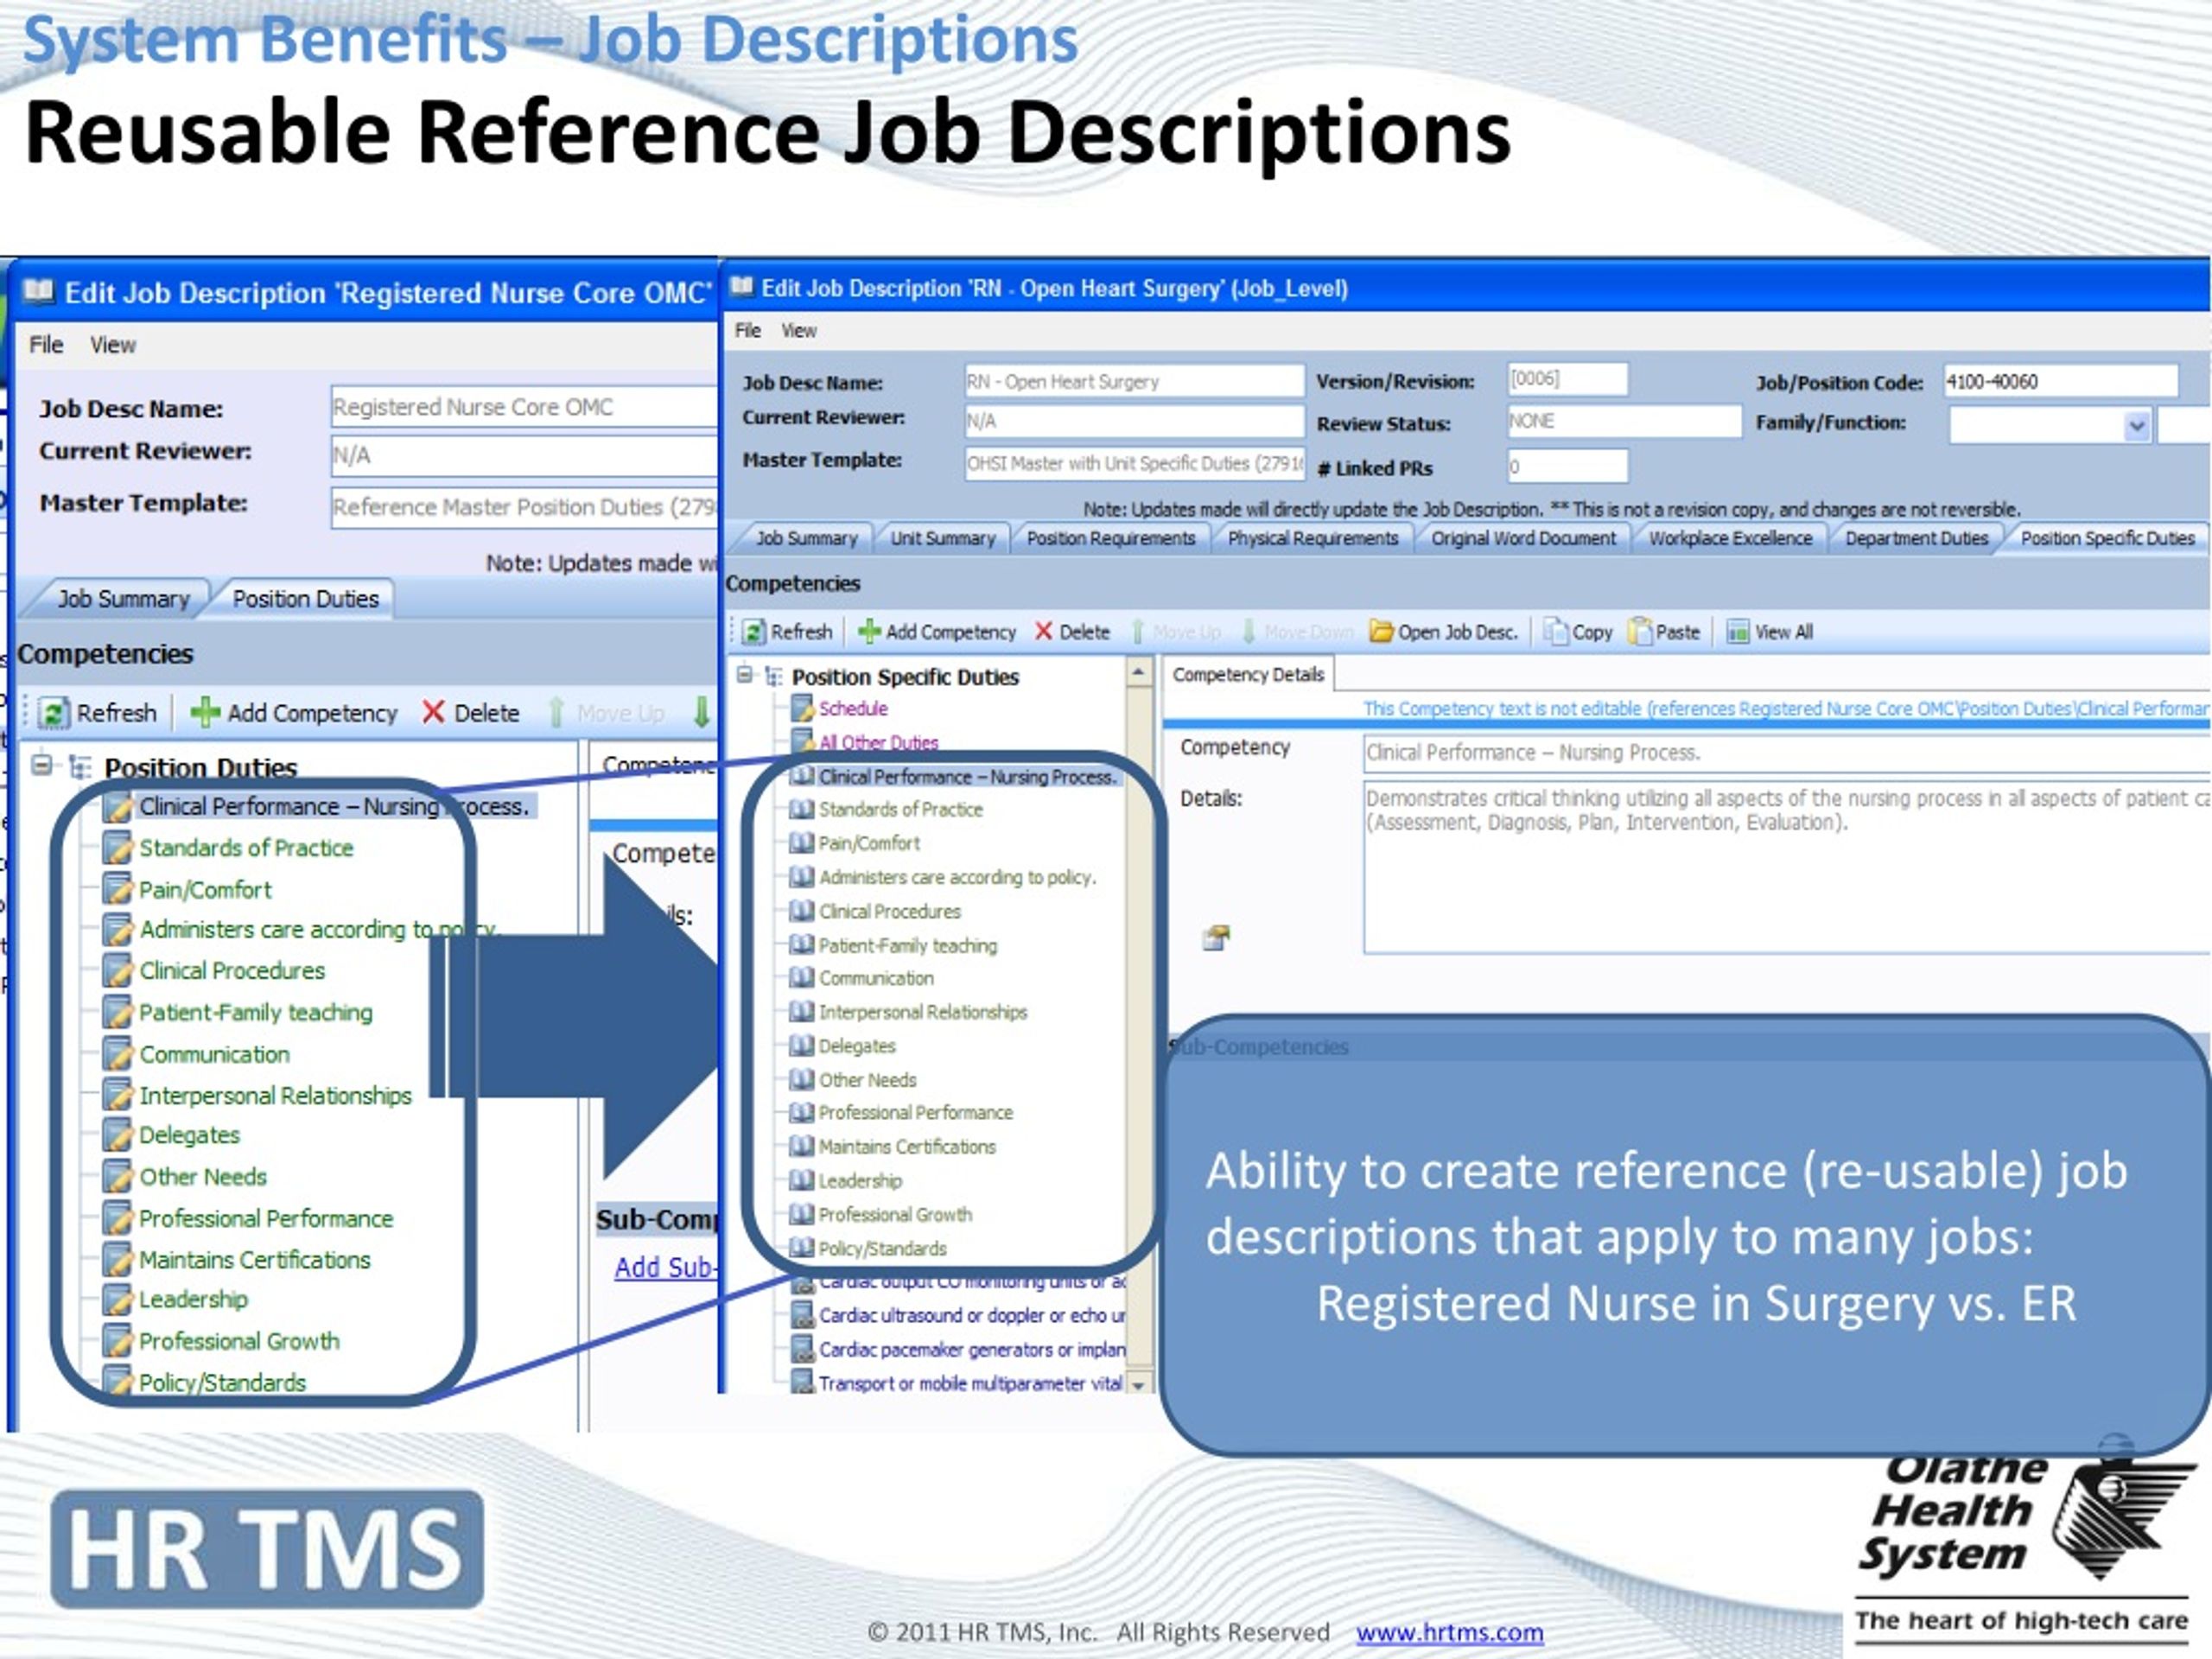Click Refresh icon in Open Heart Surgery toolbar

click(x=754, y=632)
